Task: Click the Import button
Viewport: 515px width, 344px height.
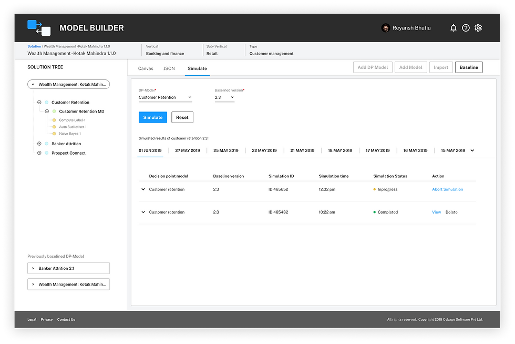Action: coord(441,67)
